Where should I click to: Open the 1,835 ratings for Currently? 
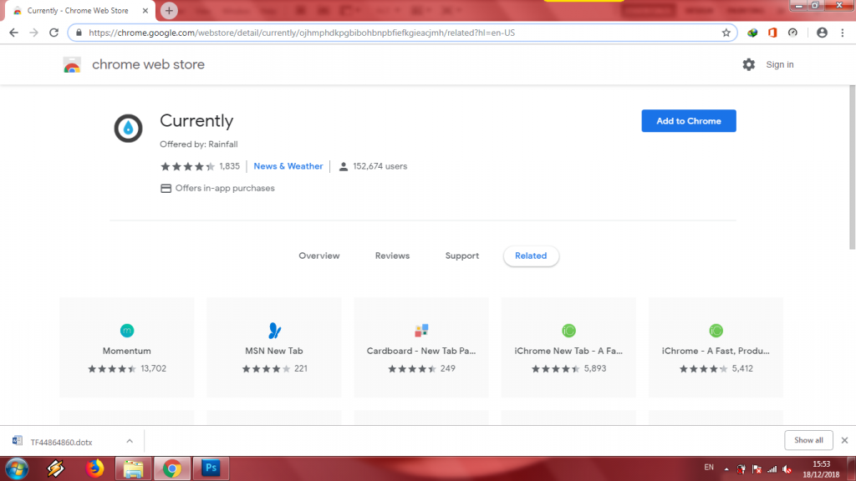pos(229,166)
